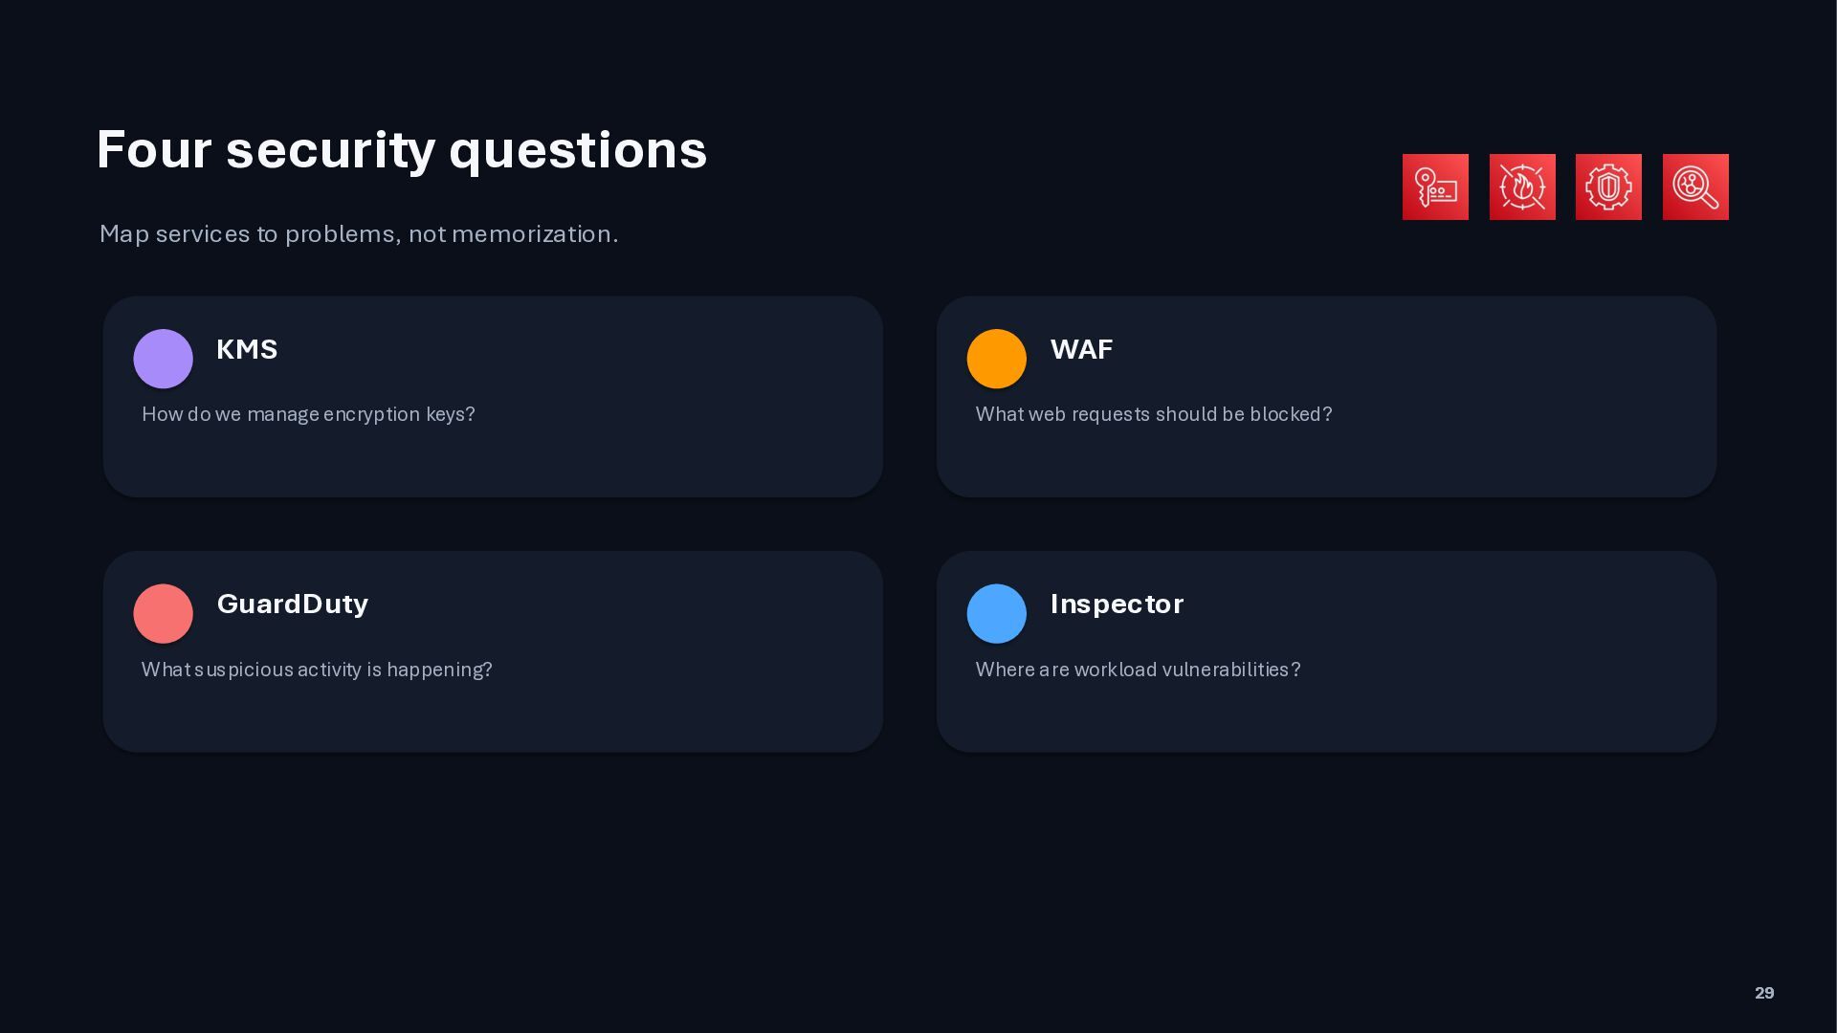Click 'What suspicious activity is happening?' text
The width and height of the screenshot is (1837, 1033).
317,670
